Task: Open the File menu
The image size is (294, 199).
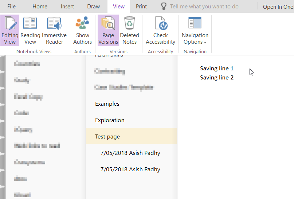Action: pyautogui.click(x=11, y=7)
